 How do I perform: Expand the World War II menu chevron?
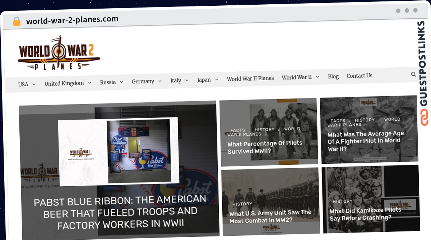[x=318, y=77]
